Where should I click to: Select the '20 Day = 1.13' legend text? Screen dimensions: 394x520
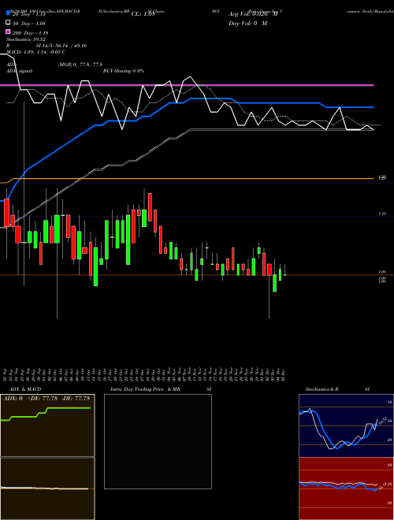click(28, 14)
